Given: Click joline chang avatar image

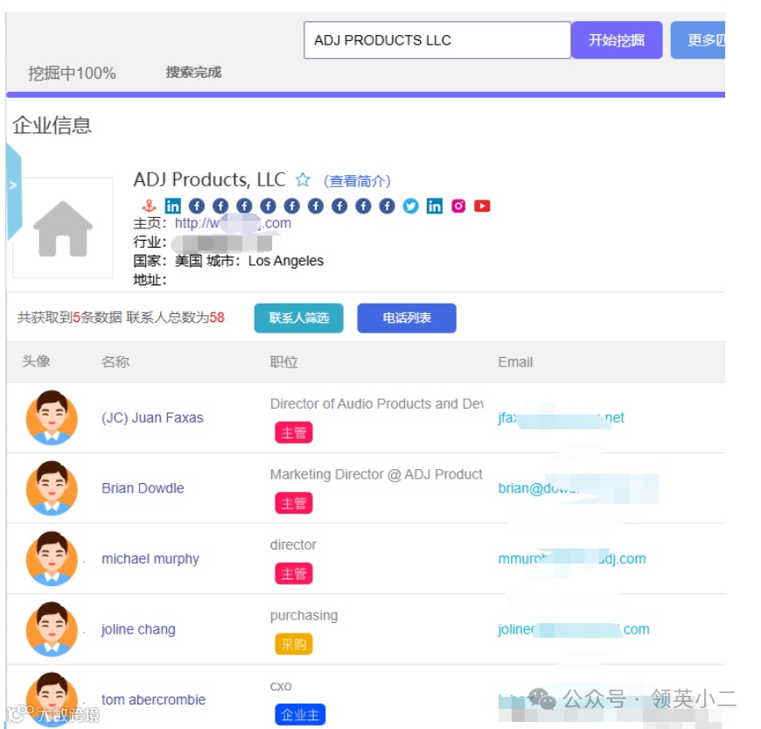Looking at the screenshot, I should click(x=52, y=629).
